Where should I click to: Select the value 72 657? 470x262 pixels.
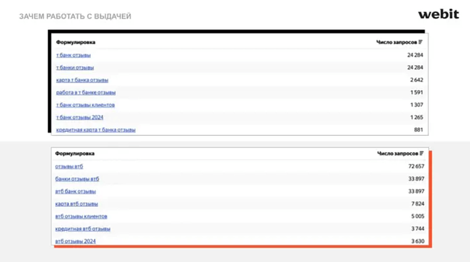pos(416,166)
